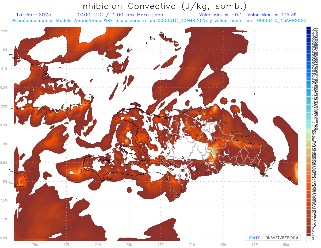This screenshot has height=248, width=321.
Task: Click the '17N' latitude label
Action: pos(4,219)
